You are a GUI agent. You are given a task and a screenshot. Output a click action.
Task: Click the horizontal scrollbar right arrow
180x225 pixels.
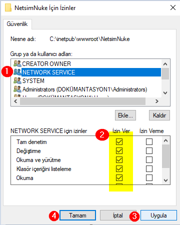point(156,101)
